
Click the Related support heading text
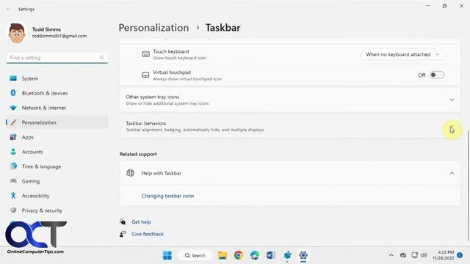[138, 154]
